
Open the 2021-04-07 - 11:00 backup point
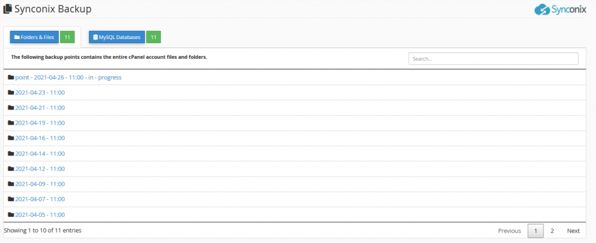40,199
